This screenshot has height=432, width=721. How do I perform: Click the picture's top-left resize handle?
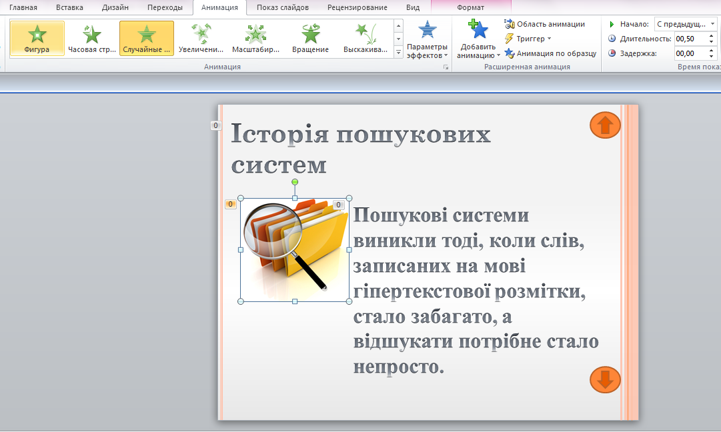[x=241, y=199]
